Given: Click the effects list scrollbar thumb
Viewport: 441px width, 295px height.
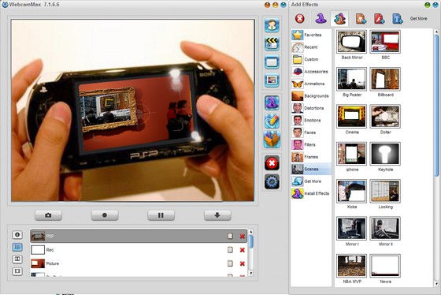Looking at the screenshot, I should pyautogui.click(x=251, y=241).
